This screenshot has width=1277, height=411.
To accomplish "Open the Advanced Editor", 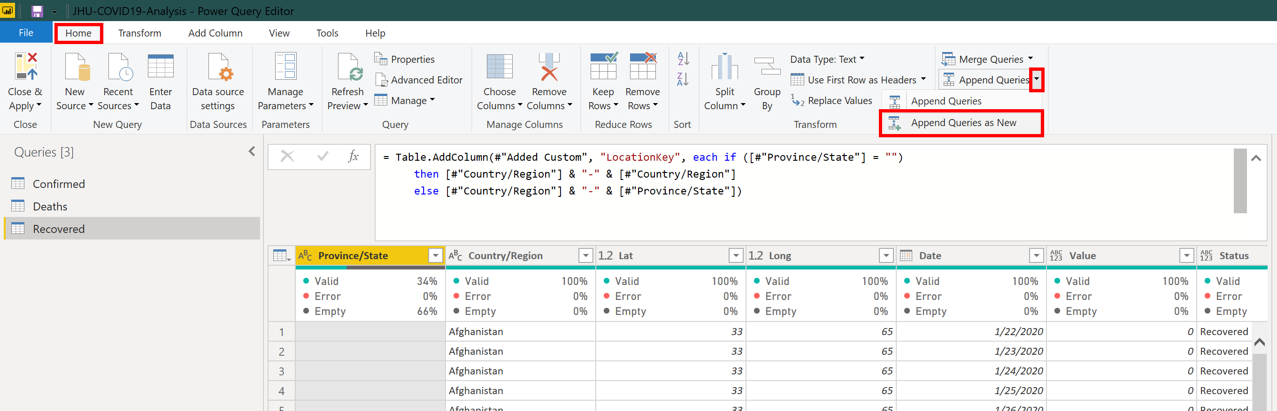I will (x=419, y=80).
